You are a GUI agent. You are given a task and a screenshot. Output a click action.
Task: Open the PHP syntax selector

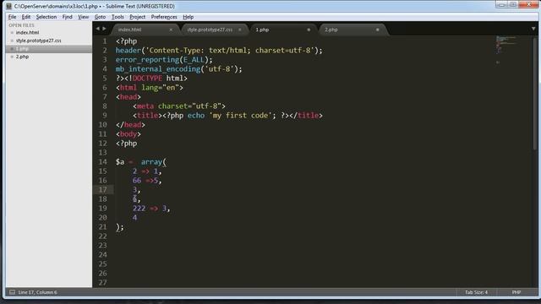(x=516, y=292)
